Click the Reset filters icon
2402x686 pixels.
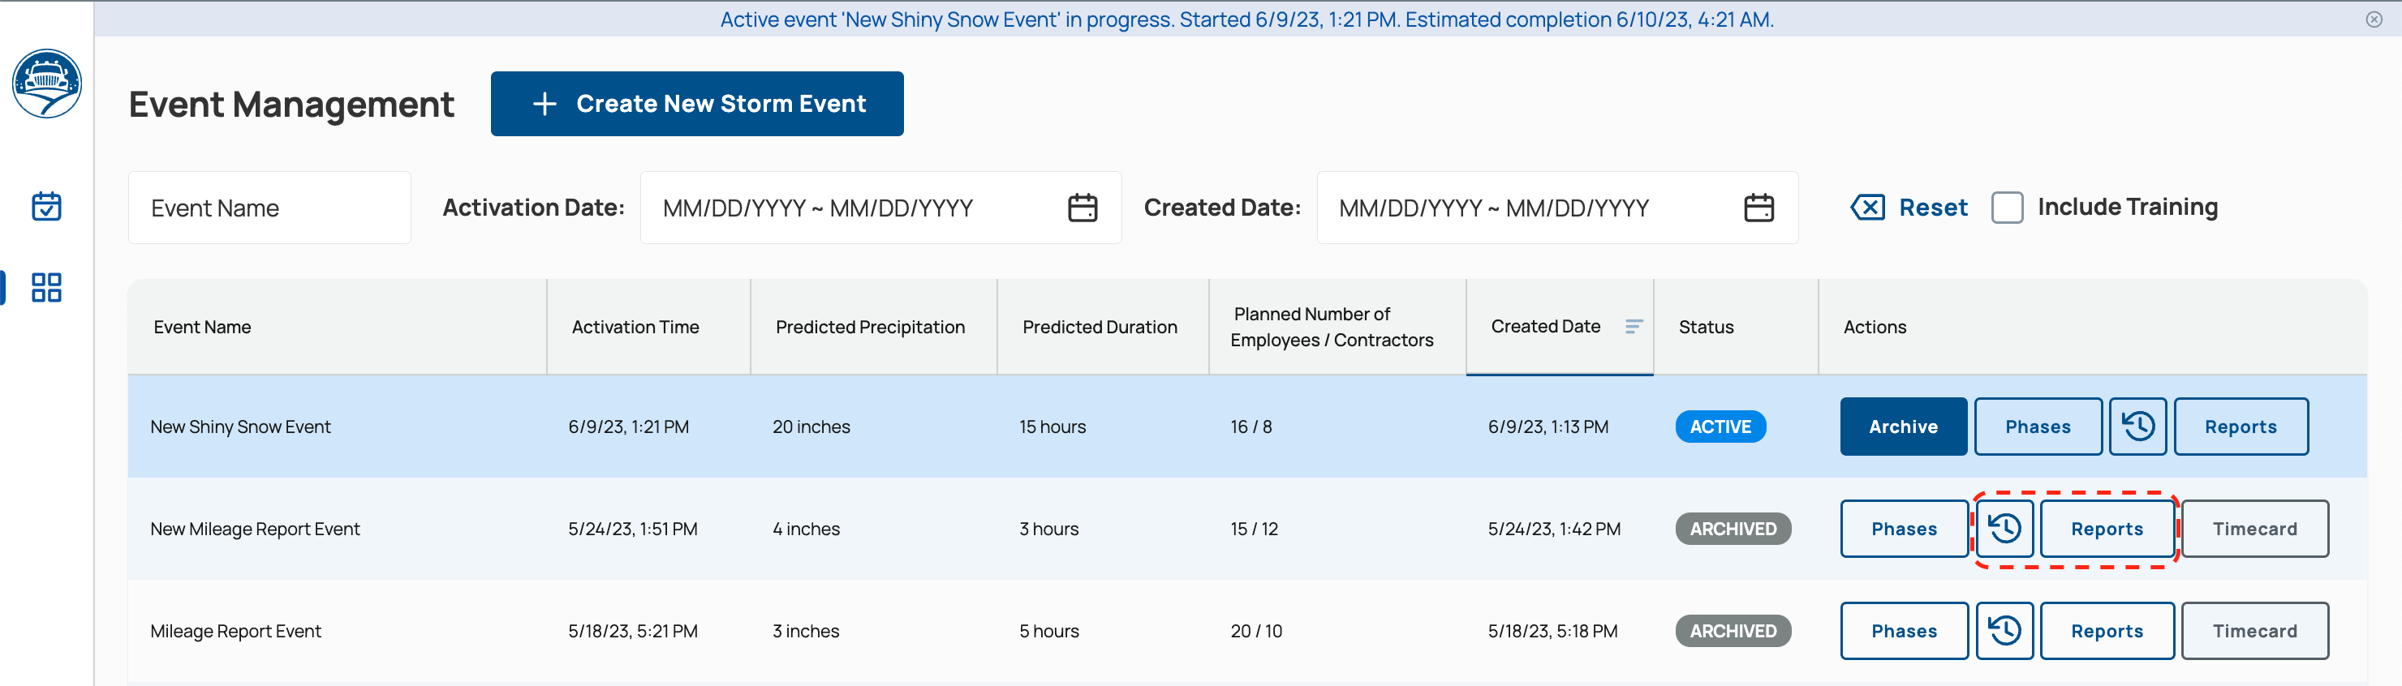tap(1868, 207)
